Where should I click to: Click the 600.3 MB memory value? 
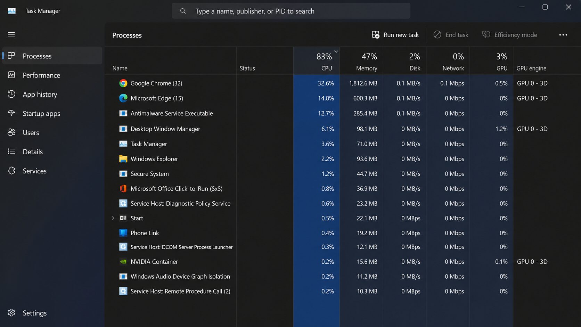(365, 98)
